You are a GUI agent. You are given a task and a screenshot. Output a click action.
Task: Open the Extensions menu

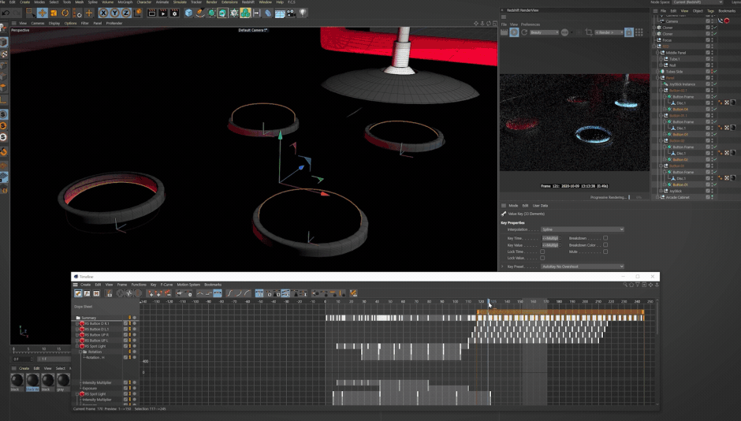(x=229, y=2)
